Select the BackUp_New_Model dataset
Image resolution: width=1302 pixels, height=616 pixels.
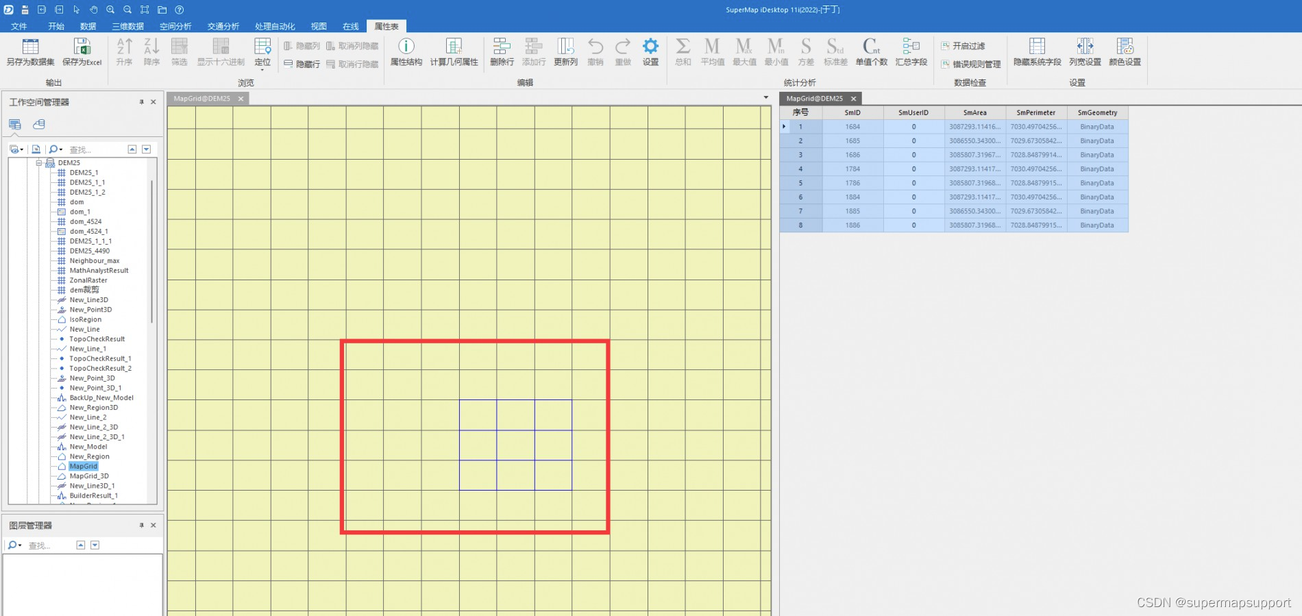point(101,397)
